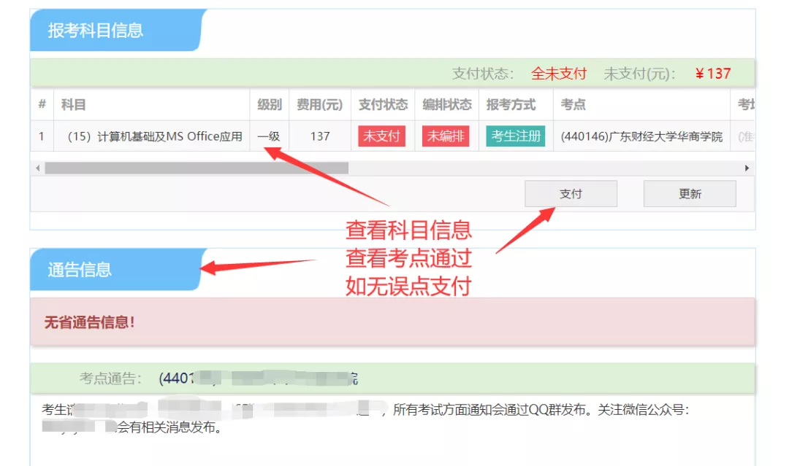Click the 级别 column header
Viewport: 789px width, 466px height.
[x=269, y=104]
